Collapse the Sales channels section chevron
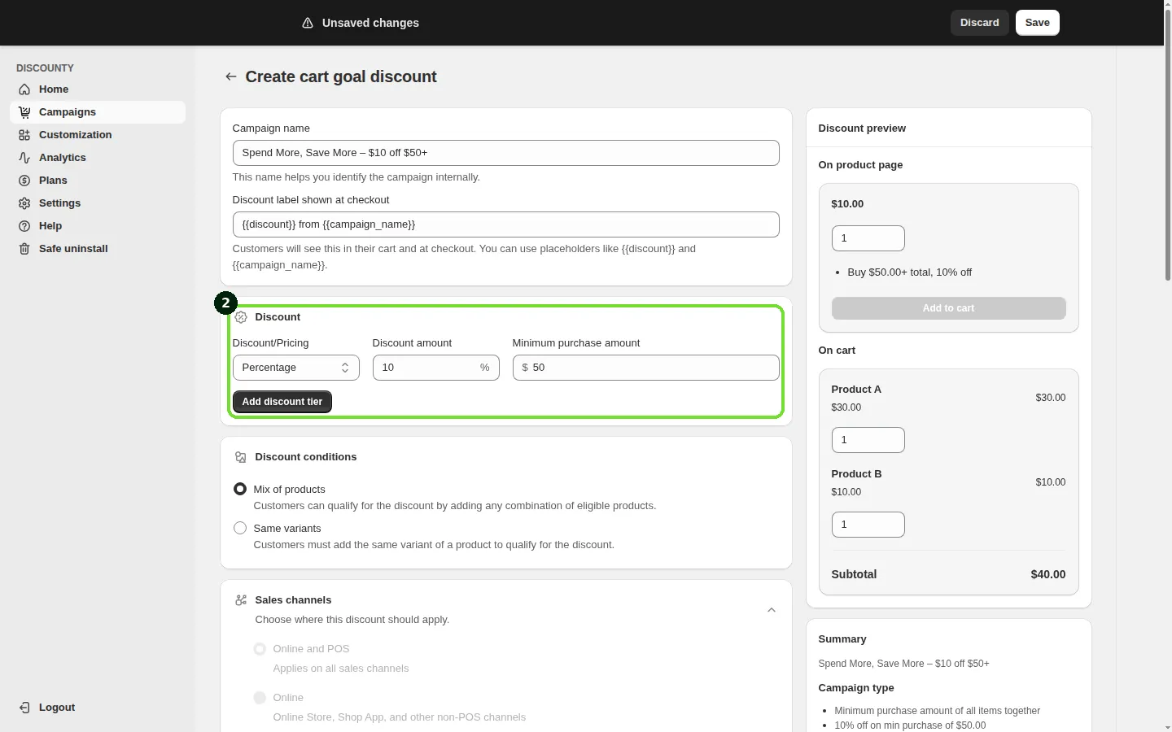This screenshot has width=1172, height=732. click(772, 610)
